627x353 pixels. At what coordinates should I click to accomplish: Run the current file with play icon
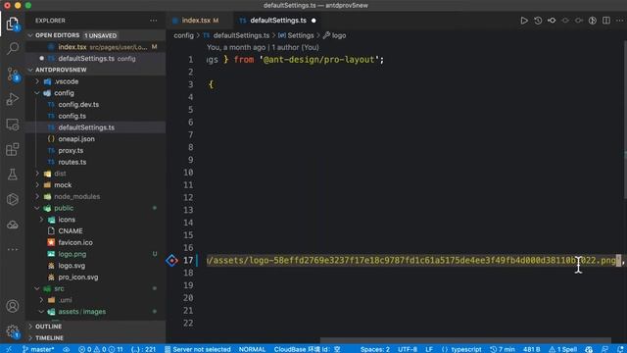[x=524, y=21]
